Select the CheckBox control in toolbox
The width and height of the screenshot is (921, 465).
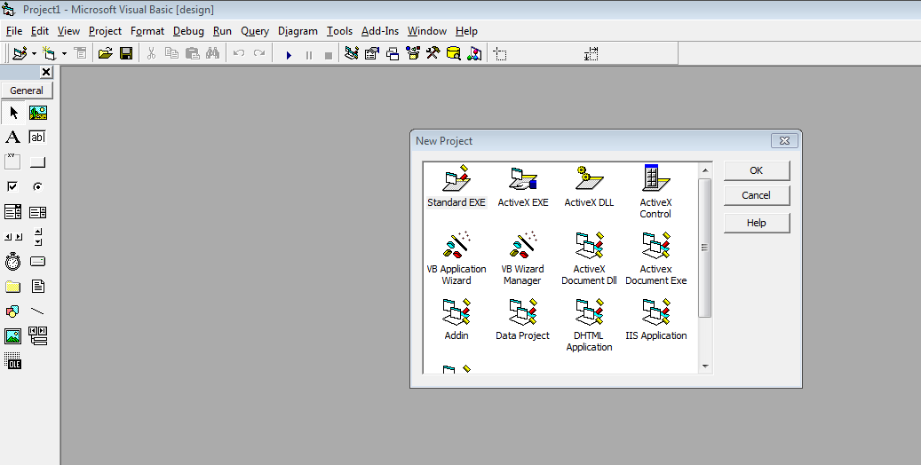click(x=13, y=186)
